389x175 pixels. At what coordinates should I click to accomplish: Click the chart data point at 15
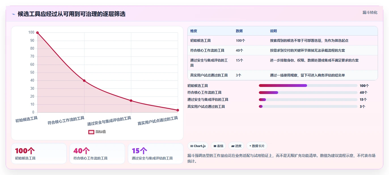coord(131,100)
